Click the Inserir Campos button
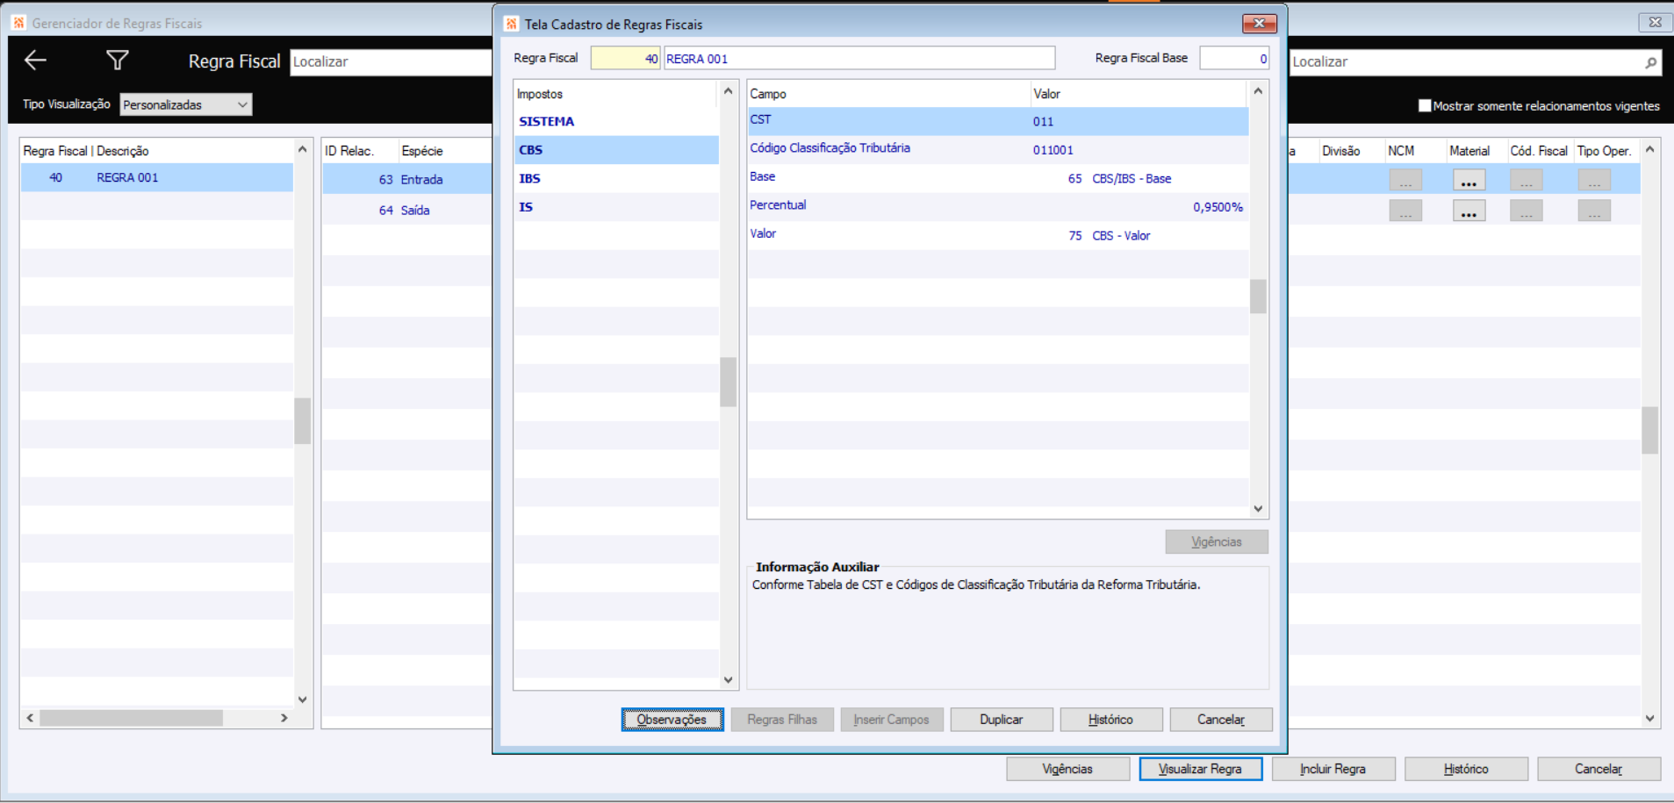The width and height of the screenshot is (1674, 803). click(x=892, y=720)
